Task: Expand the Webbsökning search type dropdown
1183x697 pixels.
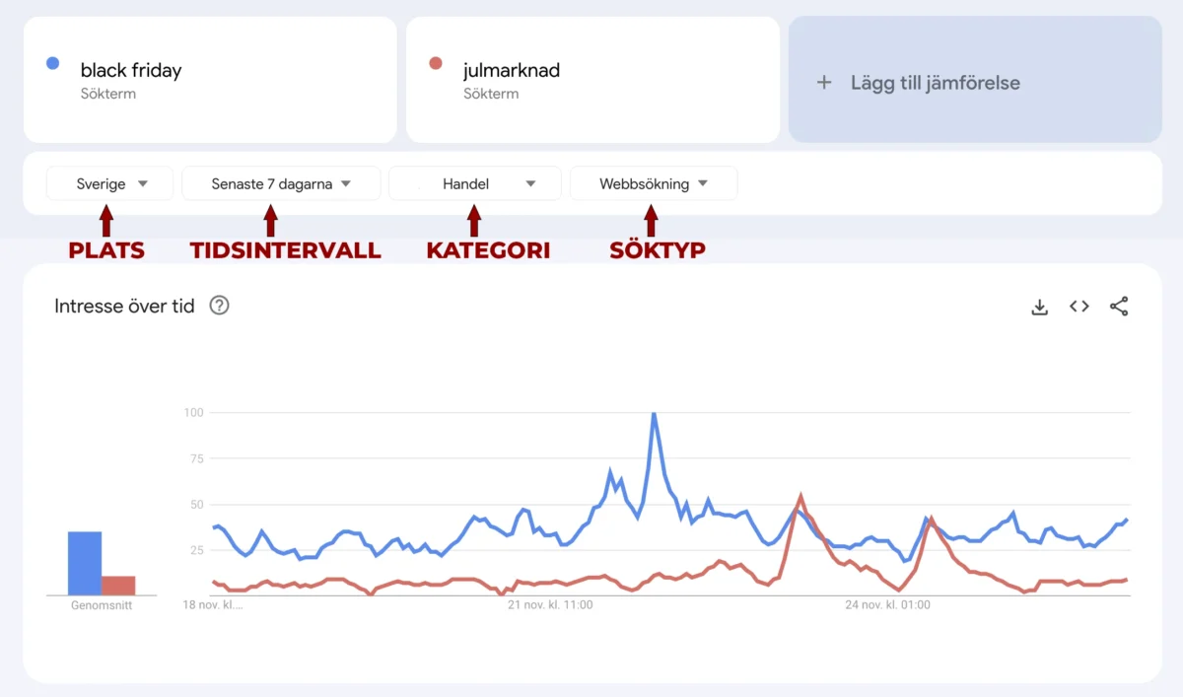Action: (654, 183)
